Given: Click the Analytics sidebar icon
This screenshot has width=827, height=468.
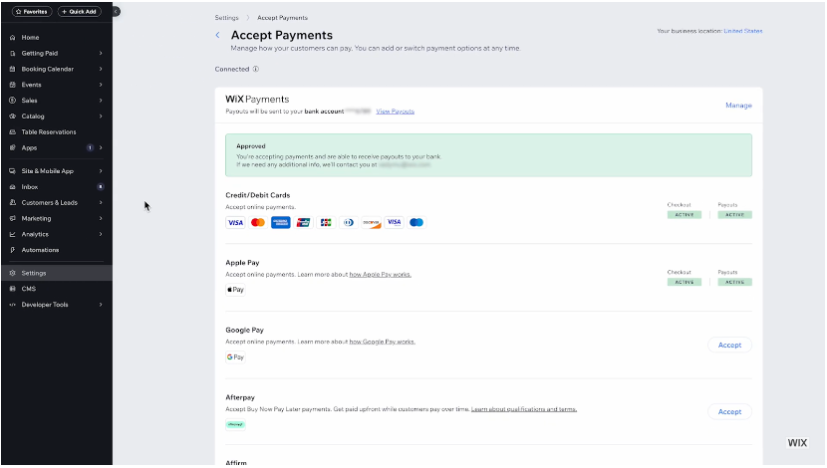Looking at the screenshot, I should click(x=13, y=235).
